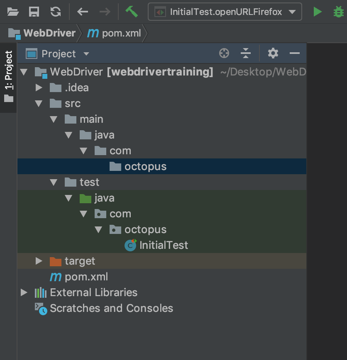Expand the target folder

pyautogui.click(x=39, y=261)
